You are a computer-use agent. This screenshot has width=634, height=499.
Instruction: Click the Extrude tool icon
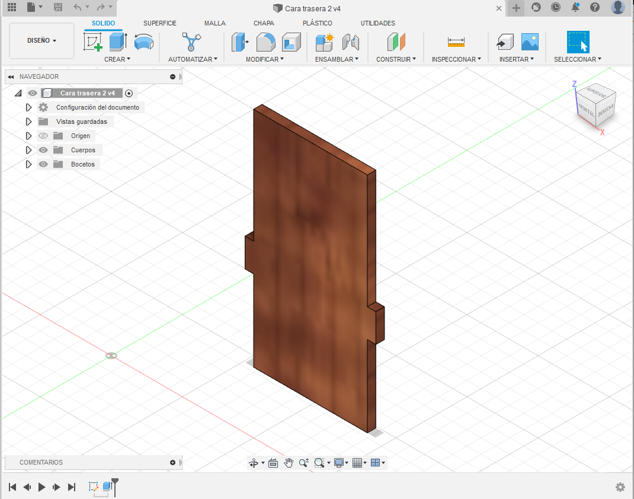tap(118, 42)
